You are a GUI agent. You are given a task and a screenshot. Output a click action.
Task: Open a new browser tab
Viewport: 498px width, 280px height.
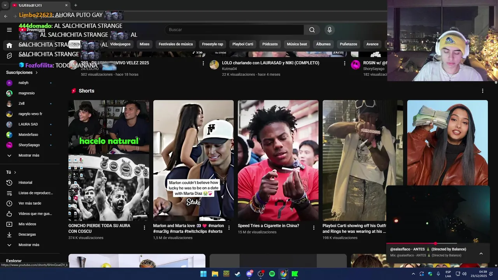coord(75,5)
